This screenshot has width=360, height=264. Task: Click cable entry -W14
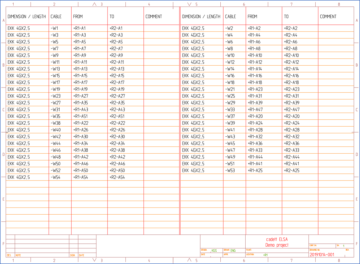pyautogui.click(x=230, y=69)
